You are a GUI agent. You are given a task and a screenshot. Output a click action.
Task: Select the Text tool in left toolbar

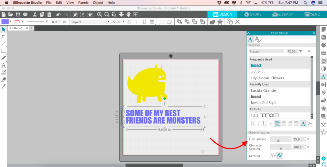(4, 65)
